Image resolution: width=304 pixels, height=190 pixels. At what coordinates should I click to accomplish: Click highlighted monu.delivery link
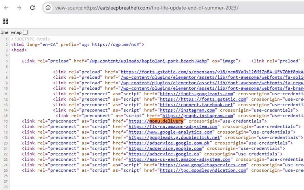coord(166,121)
